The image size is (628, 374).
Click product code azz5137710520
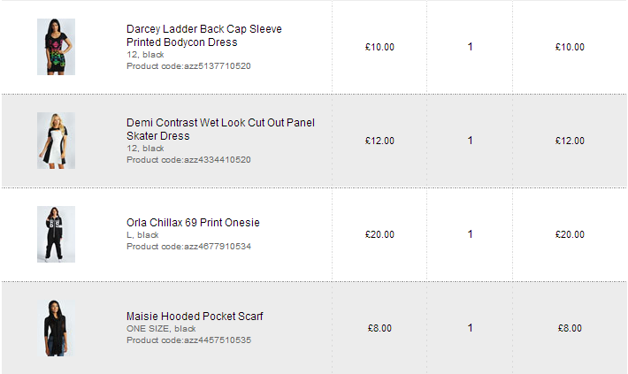188,66
